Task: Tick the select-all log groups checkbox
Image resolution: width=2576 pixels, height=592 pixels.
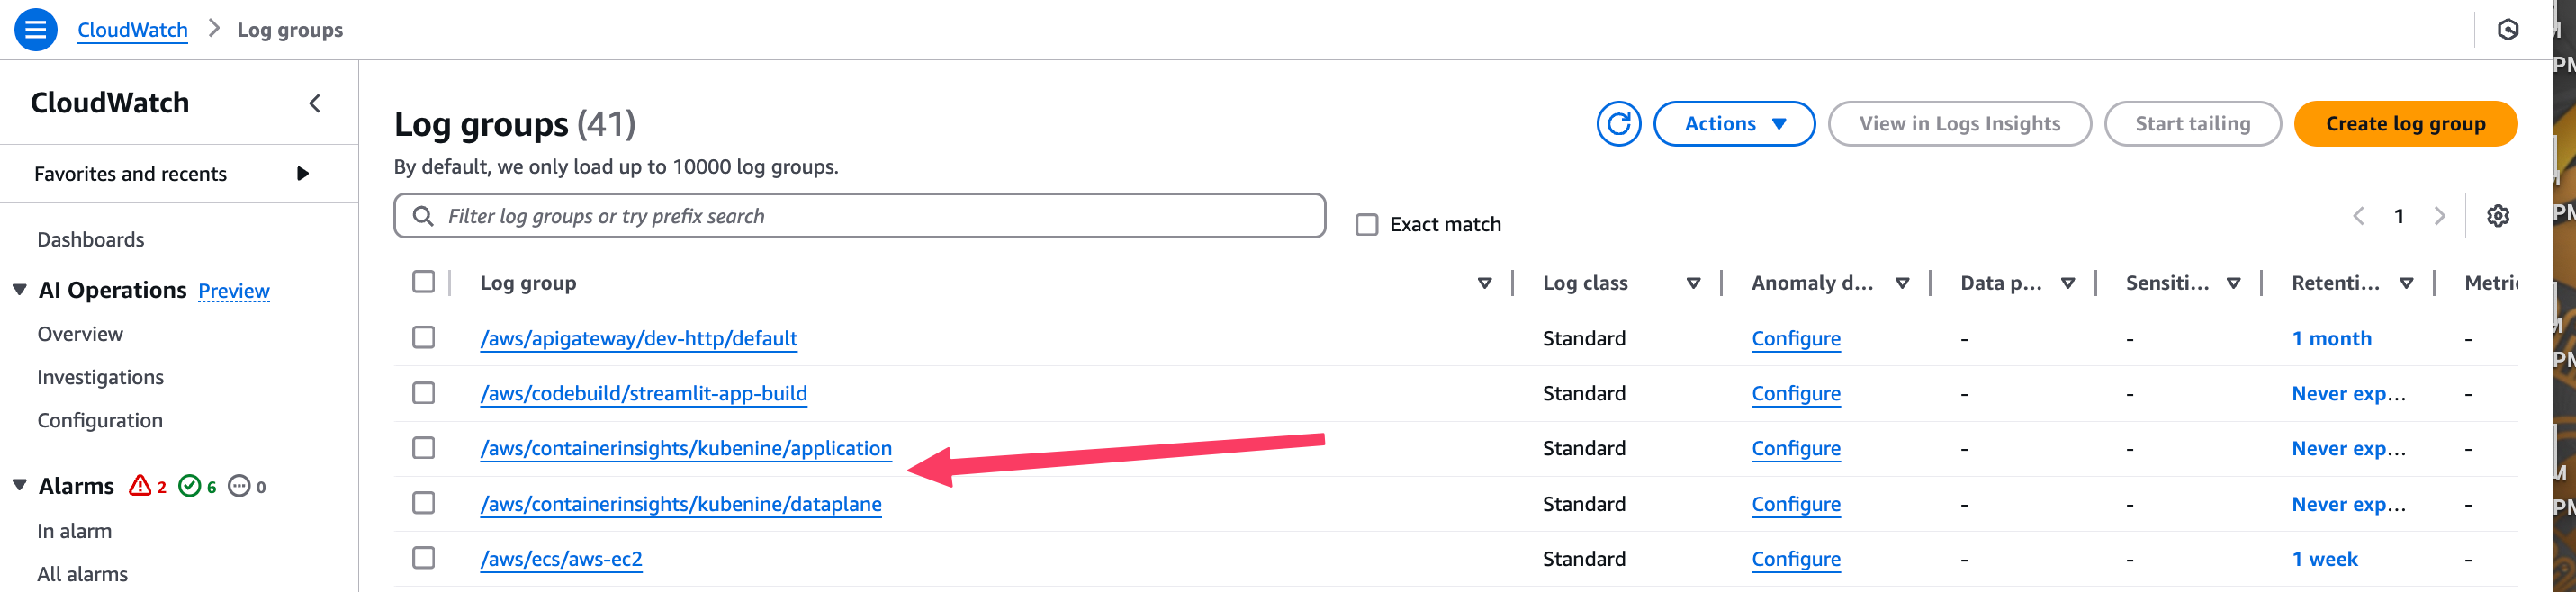Action: pyautogui.click(x=424, y=282)
